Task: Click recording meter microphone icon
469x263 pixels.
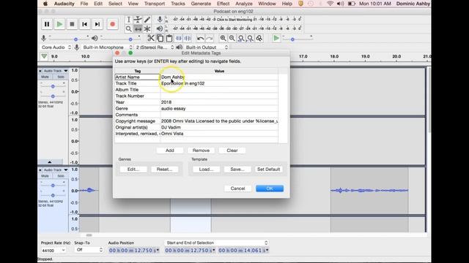Action: pos(160,20)
